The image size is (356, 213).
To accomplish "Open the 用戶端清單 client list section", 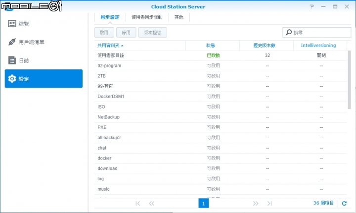I will pos(44,42).
